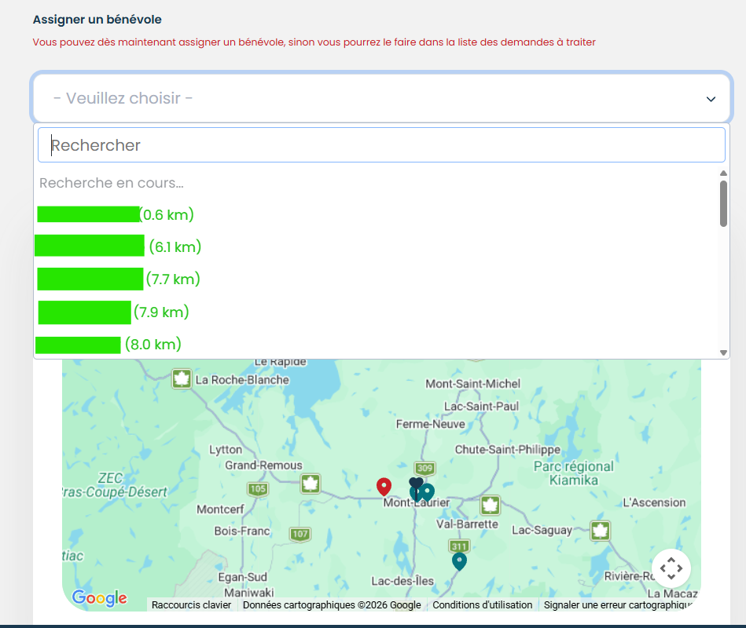Collapse the '- Veuillez choisir -' dropdown chevron

(711, 99)
